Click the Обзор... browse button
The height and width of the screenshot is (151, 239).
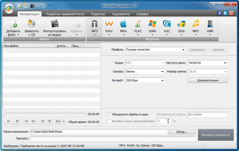(182, 132)
